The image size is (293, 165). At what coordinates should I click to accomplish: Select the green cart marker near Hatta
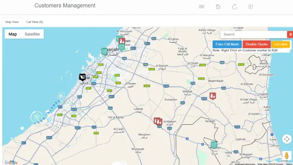(214, 145)
